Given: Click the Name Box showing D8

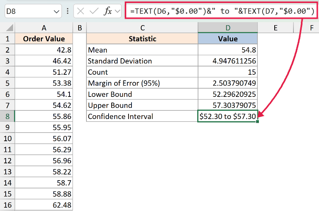Looking at the screenshot, I should coord(33,11).
